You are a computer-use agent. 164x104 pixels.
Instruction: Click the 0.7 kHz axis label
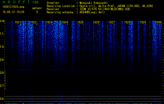pyautogui.click(x=2, y=86)
